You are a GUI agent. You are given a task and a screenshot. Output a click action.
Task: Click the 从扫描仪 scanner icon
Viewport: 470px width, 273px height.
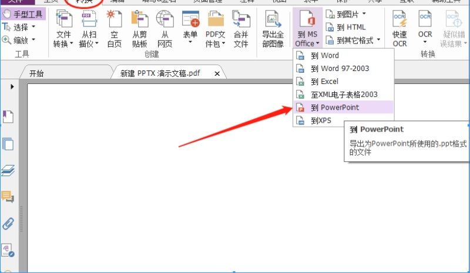point(89,20)
